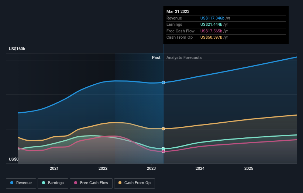Click the US$17.565b free cash flow value

coord(211,31)
